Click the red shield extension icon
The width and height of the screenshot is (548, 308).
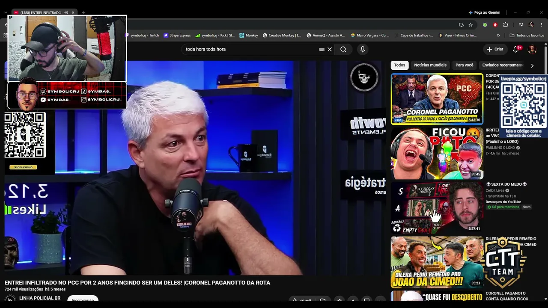(x=495, y=25)
